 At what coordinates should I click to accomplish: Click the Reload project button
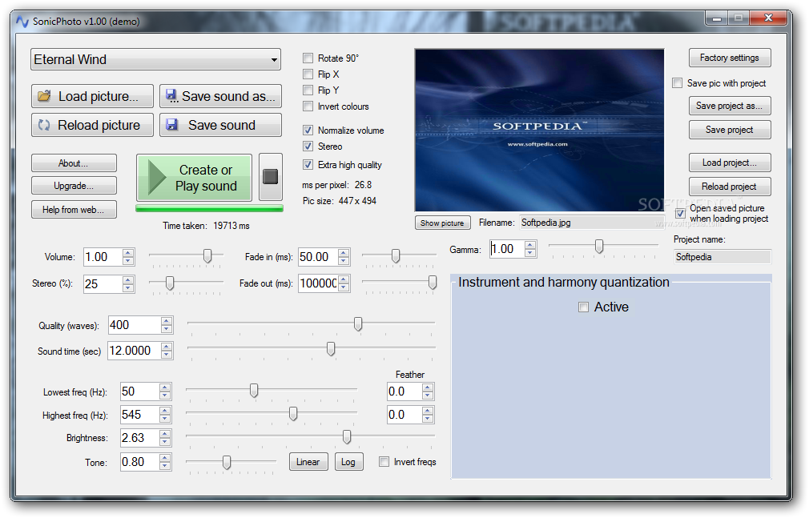pos(730,187)
